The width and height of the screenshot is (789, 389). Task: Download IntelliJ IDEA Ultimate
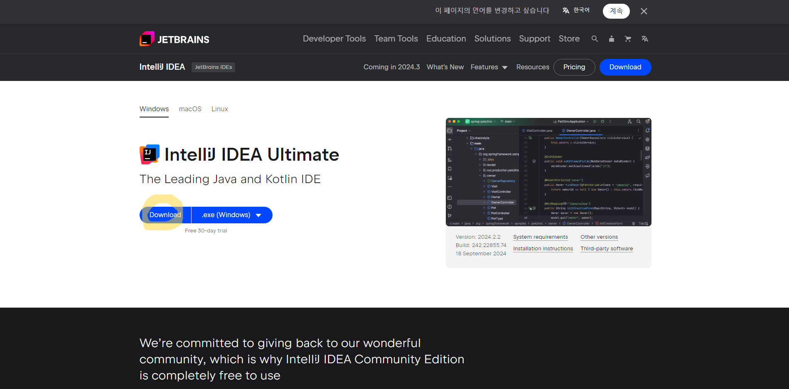[165, 215]
